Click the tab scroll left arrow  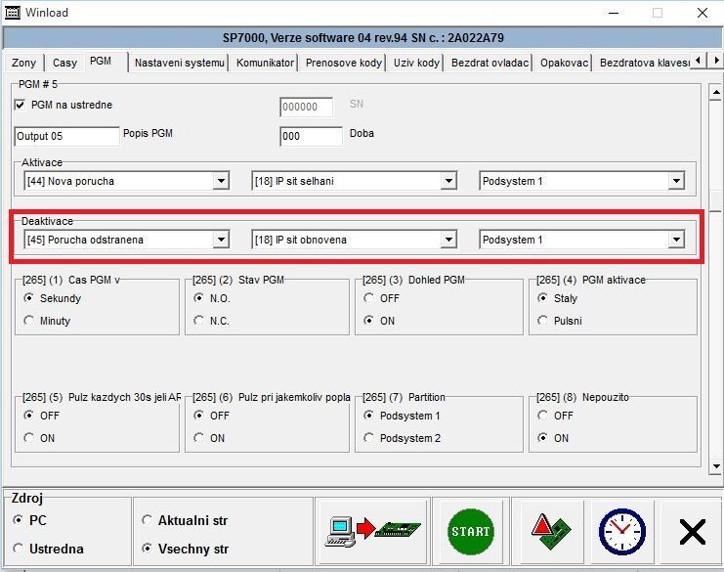click(x=700, y=62)
